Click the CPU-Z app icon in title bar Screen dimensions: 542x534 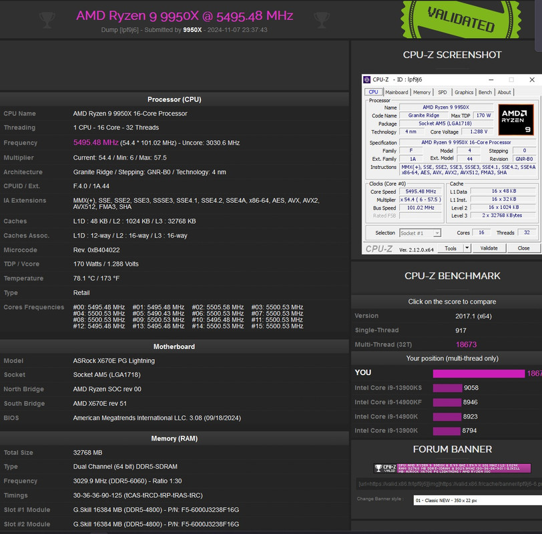[x=366, y=79]
